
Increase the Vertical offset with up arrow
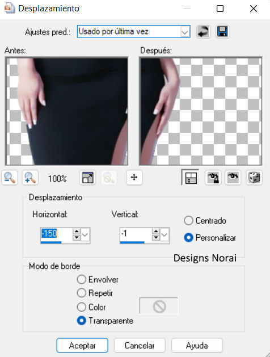tap(156, 232)
